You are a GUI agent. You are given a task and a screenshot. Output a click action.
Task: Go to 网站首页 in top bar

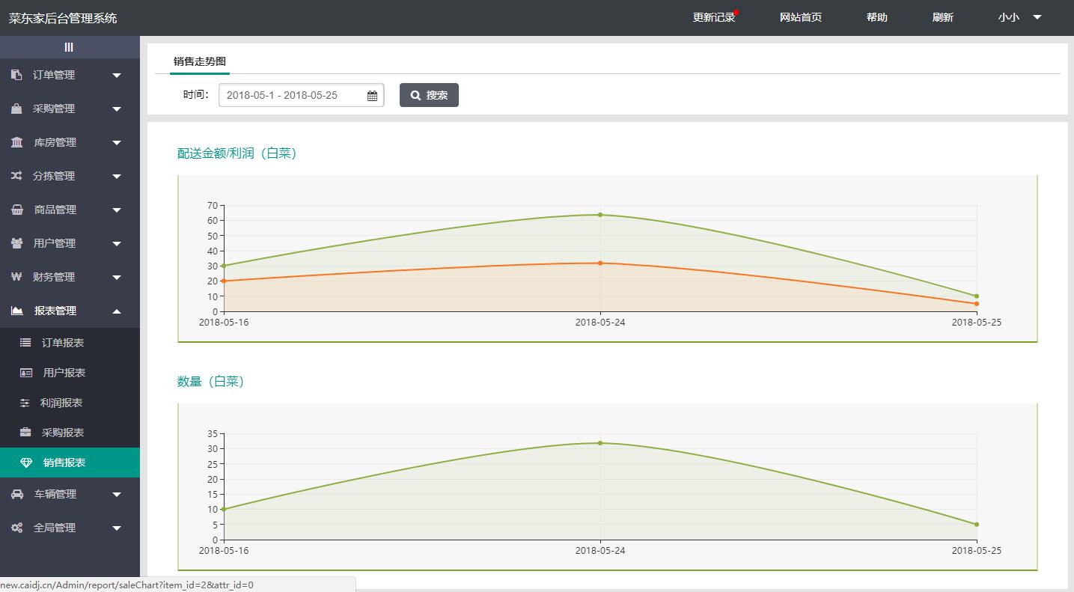(x=801, y=17)
